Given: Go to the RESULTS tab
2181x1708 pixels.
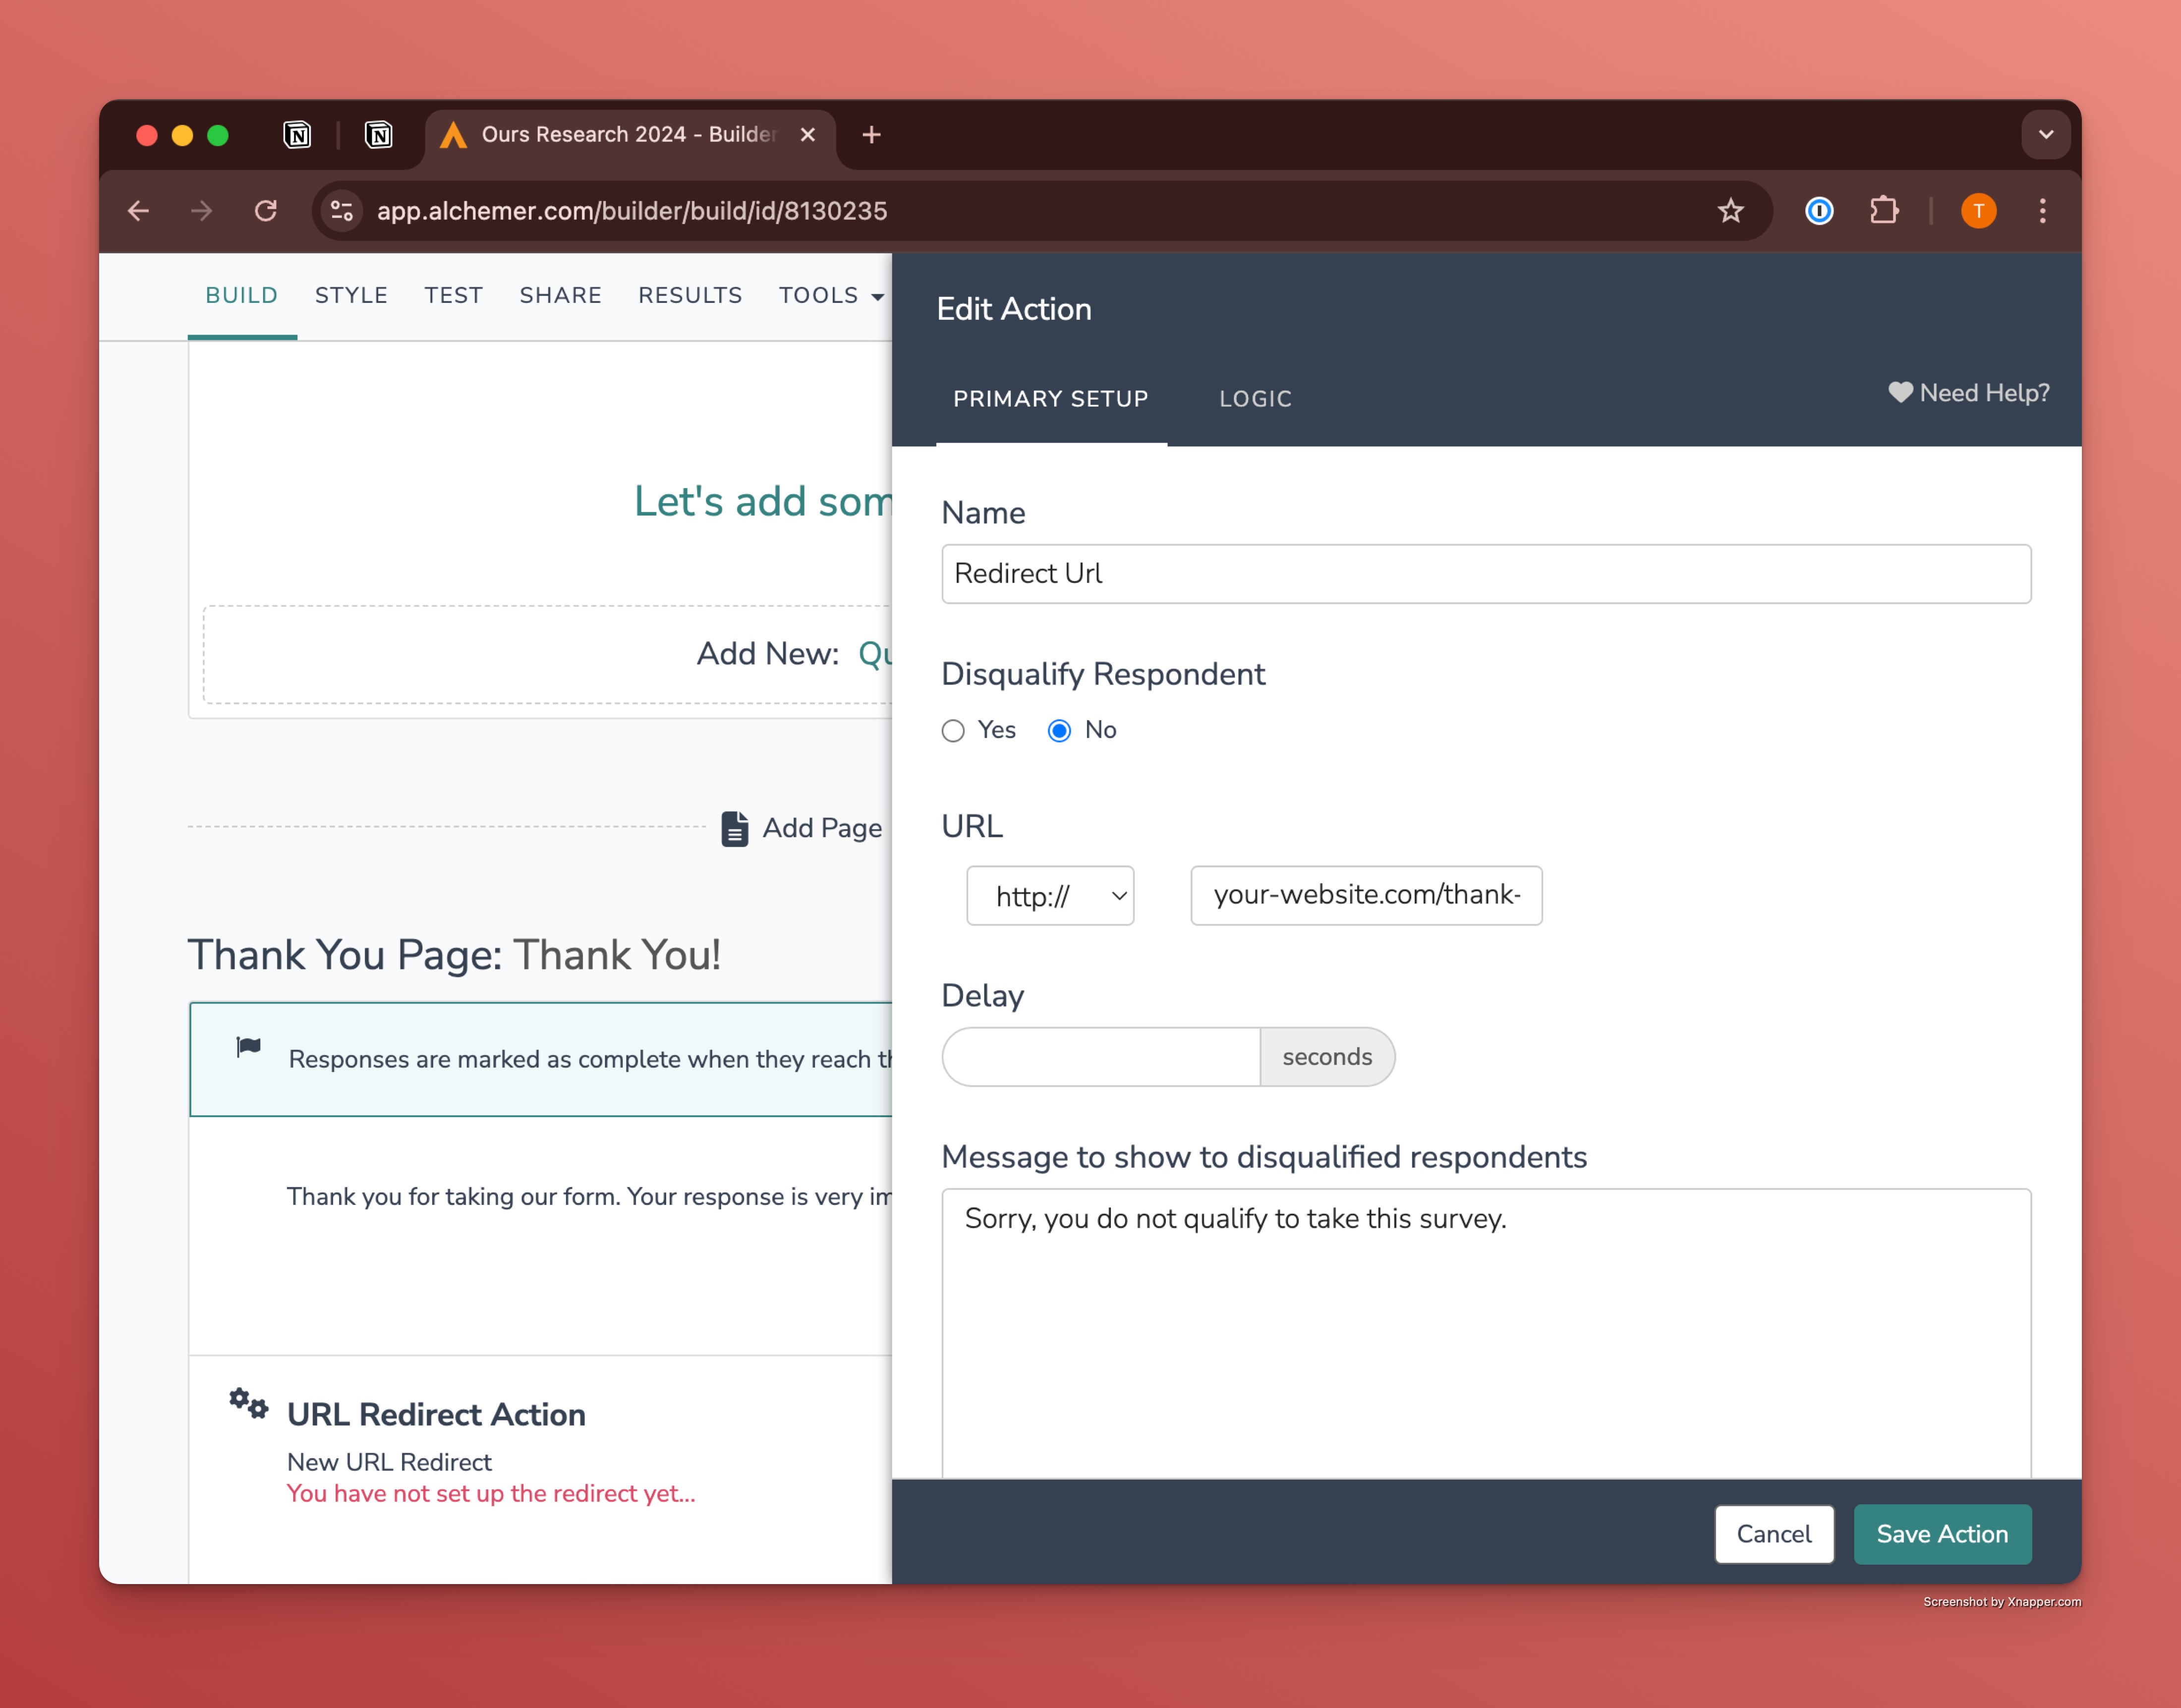Looking at the screenshot, I should [x=690, y=296].
